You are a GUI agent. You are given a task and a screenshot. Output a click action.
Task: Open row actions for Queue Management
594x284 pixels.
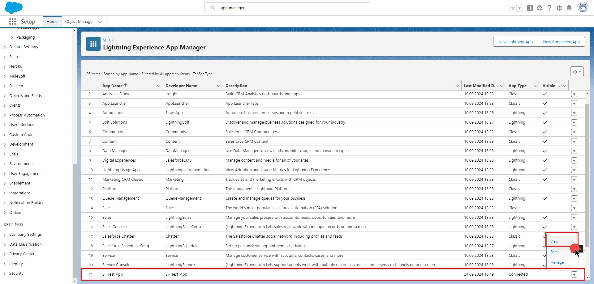(x=574, y=198)
